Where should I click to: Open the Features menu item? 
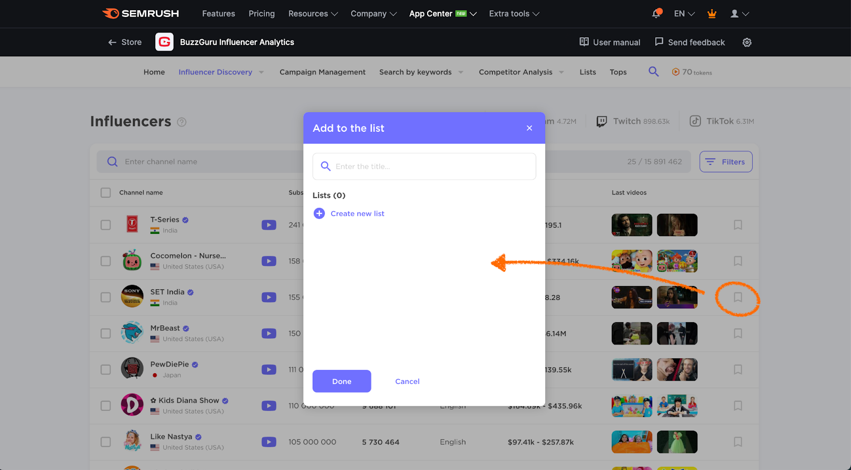[x=219, y=14]
